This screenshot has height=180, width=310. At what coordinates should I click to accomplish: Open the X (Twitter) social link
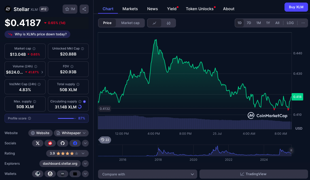[38, 143]
